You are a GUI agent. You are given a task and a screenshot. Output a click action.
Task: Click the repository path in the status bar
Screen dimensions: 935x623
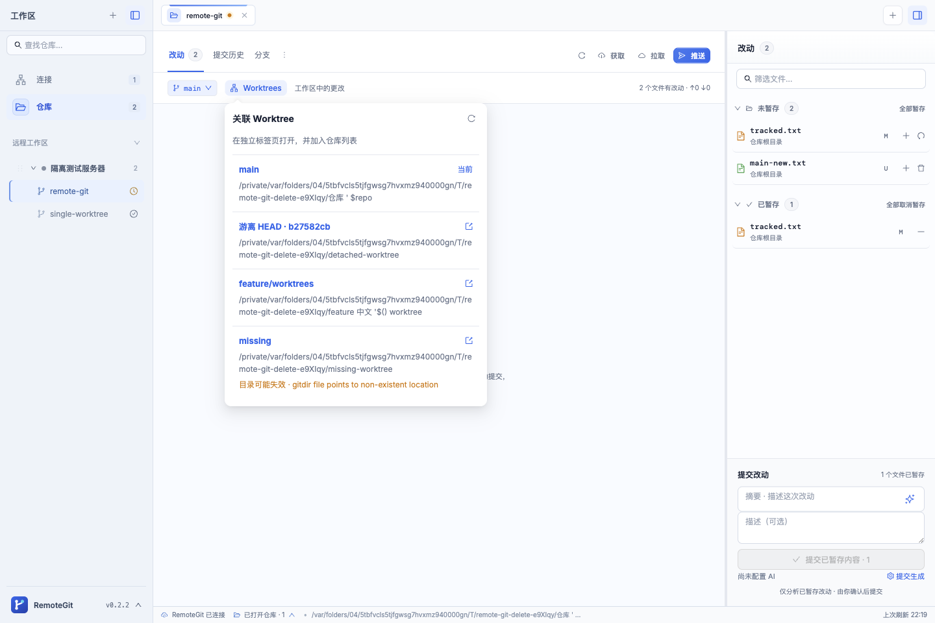coord(445,615)
